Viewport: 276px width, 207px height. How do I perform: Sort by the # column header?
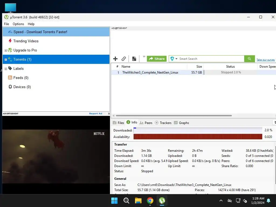(x=117, y=67)
